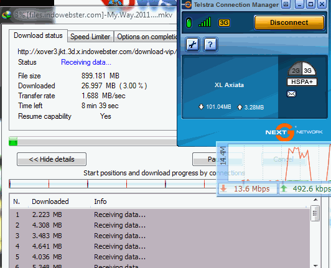Open the Options on completion tab
The height and width of the screenshot is (268, 331).
tap(146, 37)
